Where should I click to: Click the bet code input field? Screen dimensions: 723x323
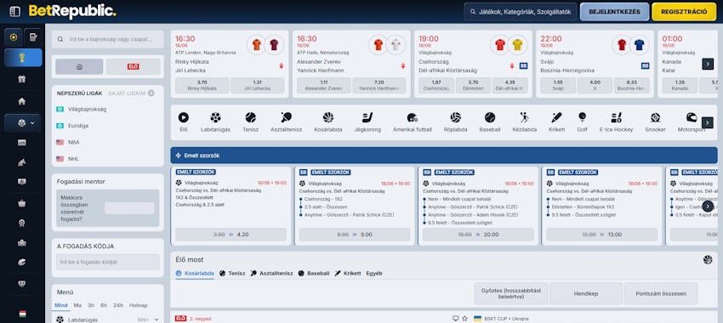(108, 262)
